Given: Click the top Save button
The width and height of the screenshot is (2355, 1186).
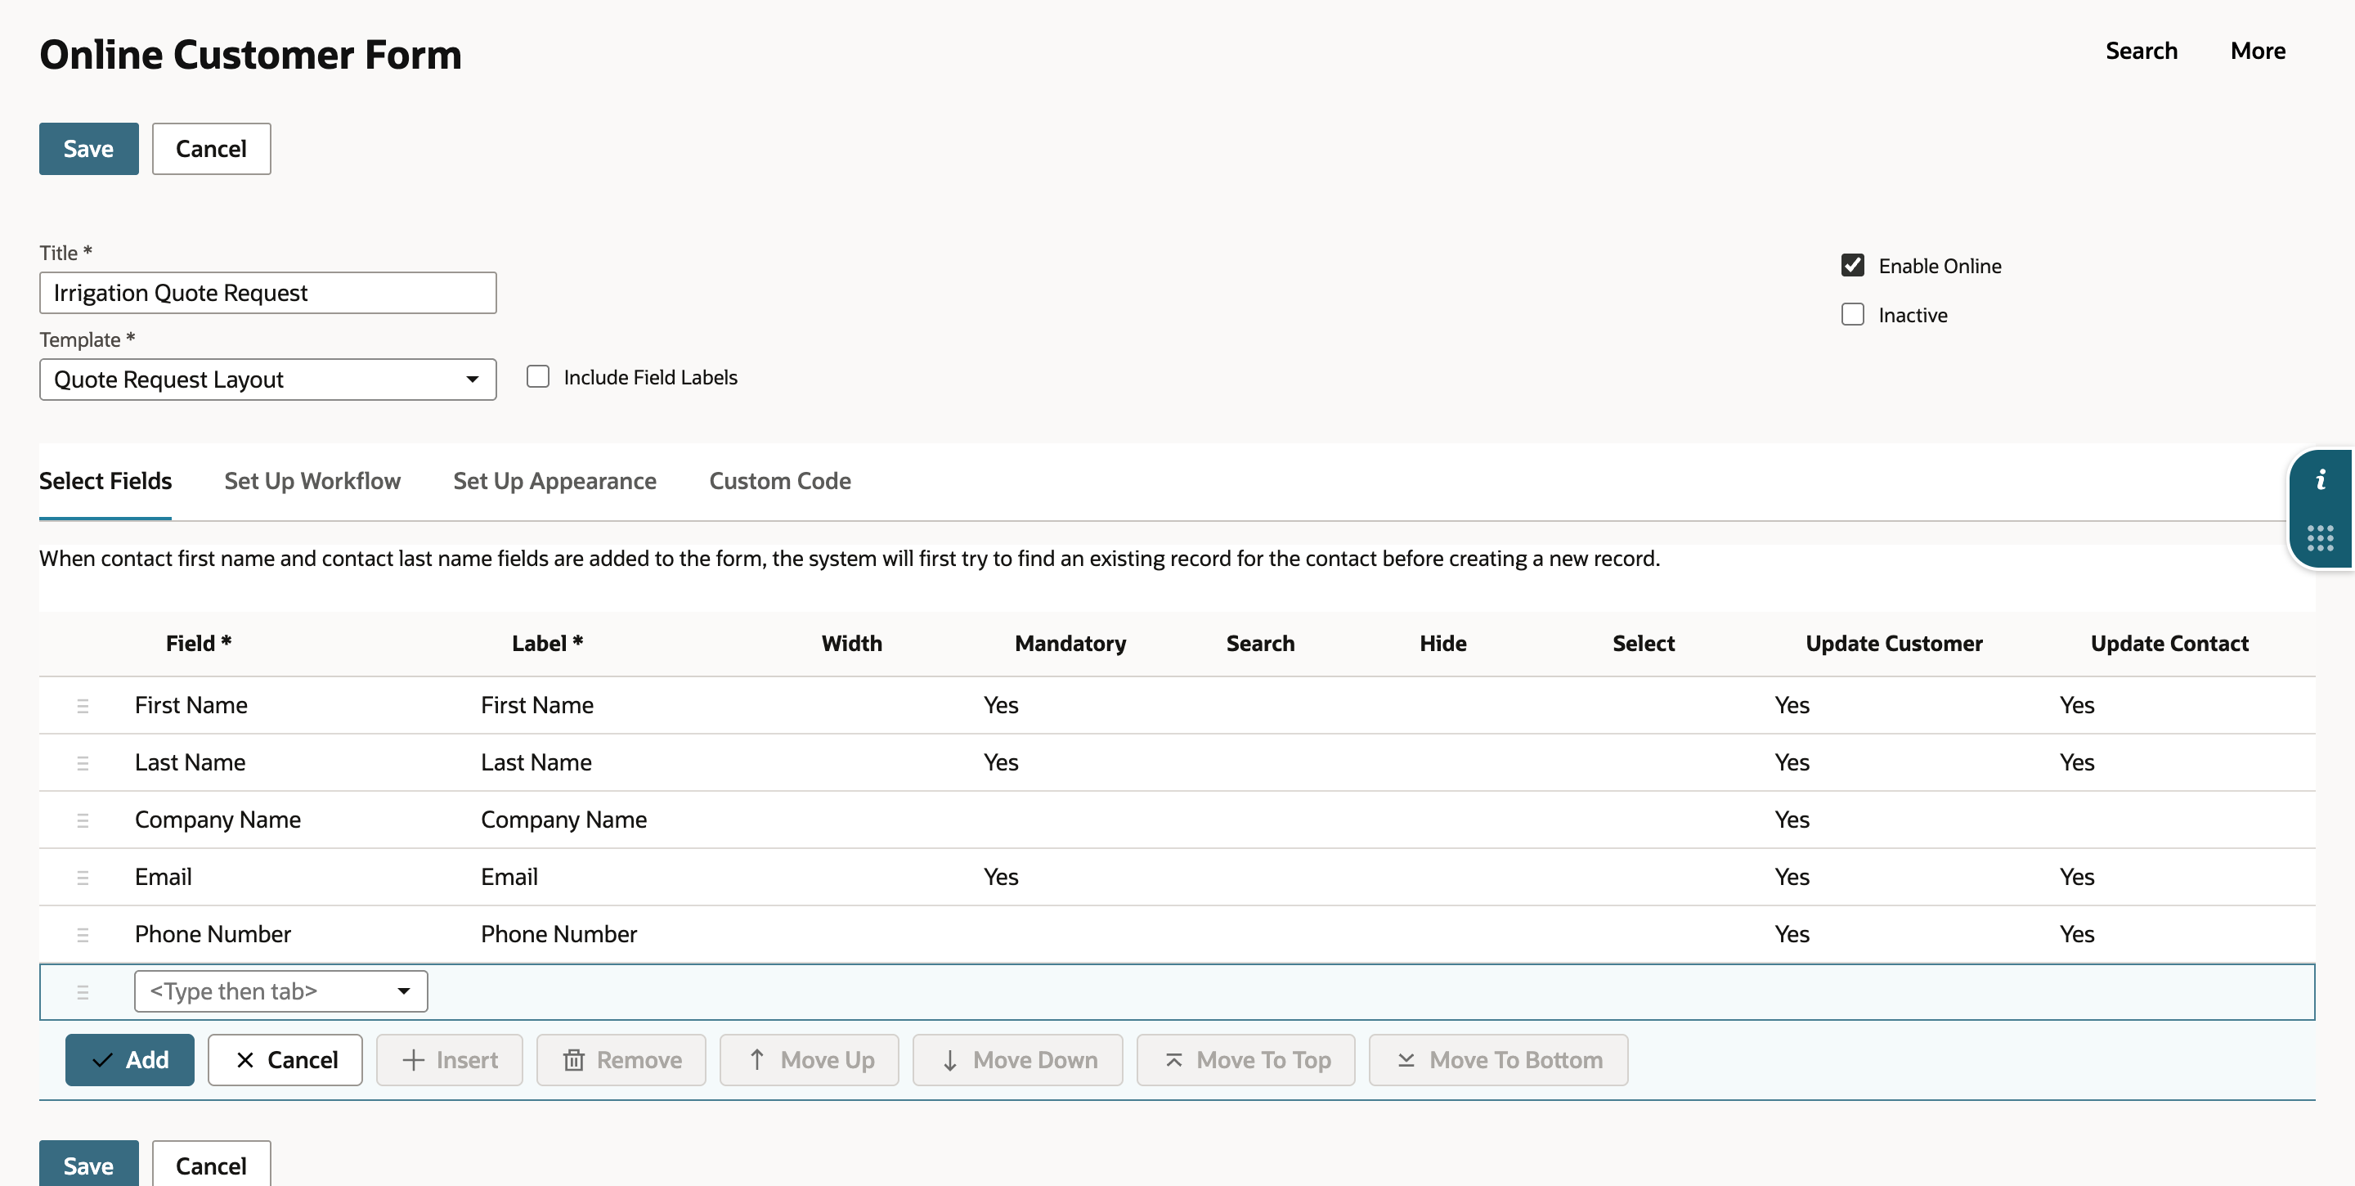Looking at the screenshot, I should (88, 148).
